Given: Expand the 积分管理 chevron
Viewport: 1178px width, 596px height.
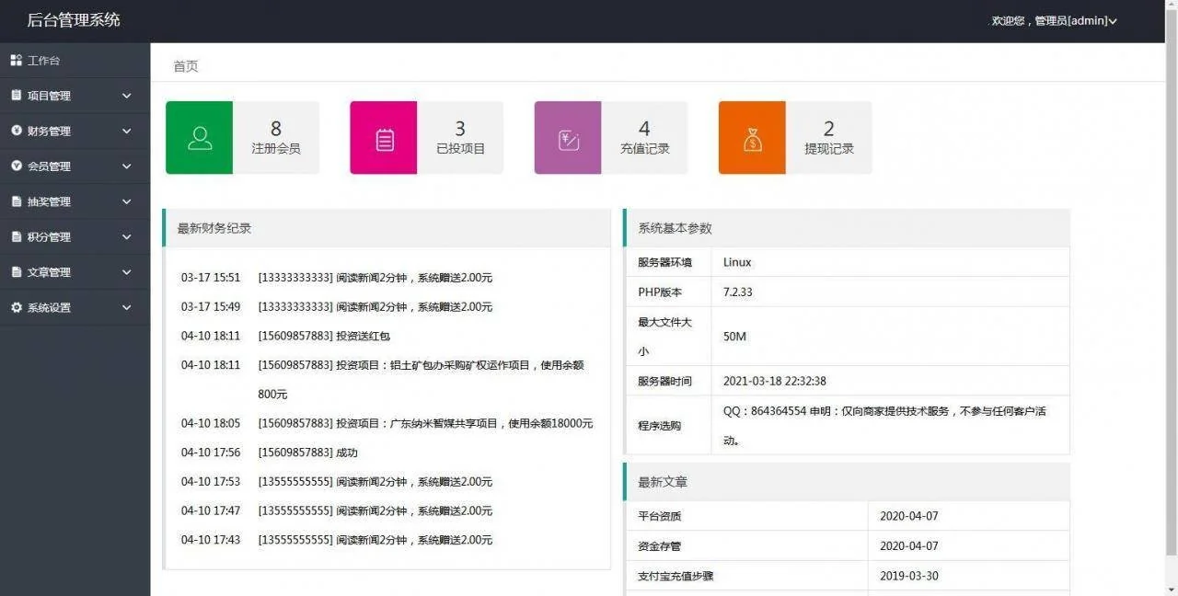Looking at the screenshot, I should pyautogui.click(x=127, y=236).
